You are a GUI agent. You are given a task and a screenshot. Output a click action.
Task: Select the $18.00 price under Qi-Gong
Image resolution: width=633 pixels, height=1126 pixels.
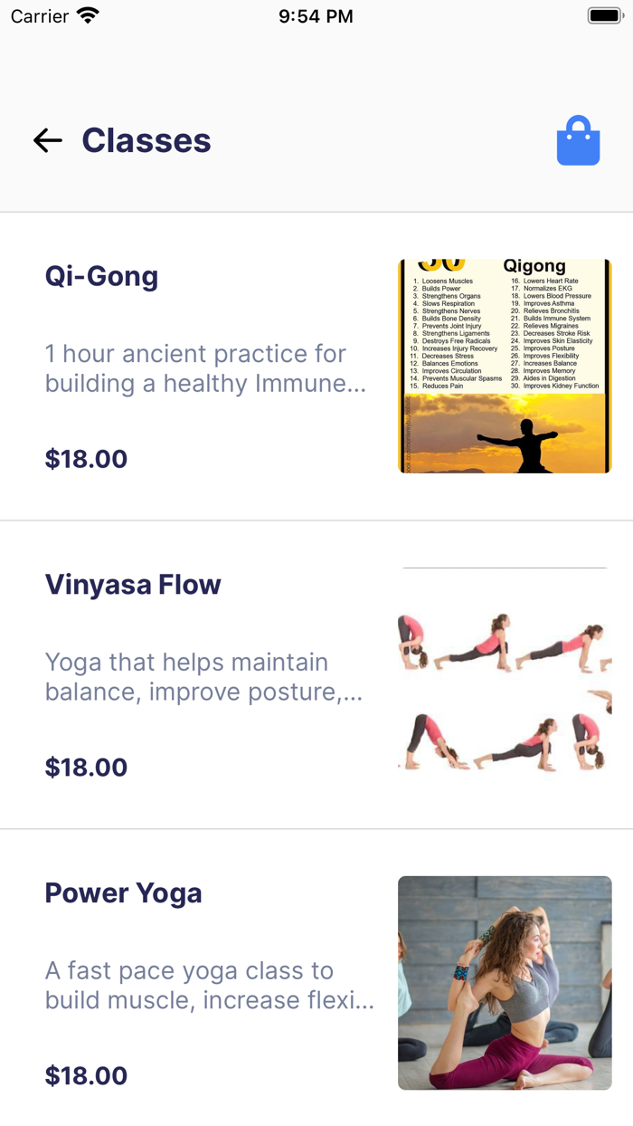[86, 459]
